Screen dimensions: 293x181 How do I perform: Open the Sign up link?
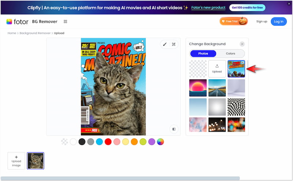[262, 22]
